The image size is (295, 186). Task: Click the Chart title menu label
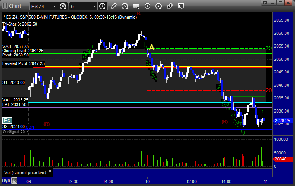coord(15,6)
